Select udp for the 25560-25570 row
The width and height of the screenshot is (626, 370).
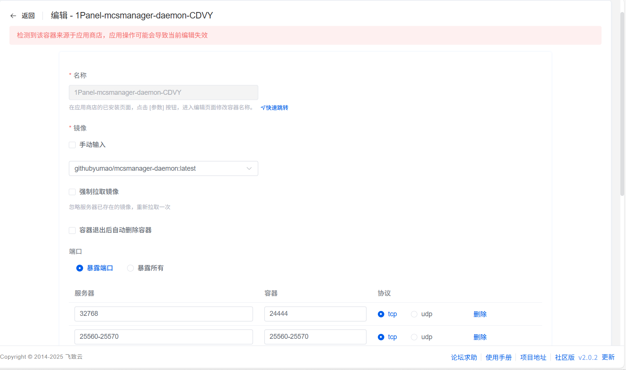tap(414, 337)
